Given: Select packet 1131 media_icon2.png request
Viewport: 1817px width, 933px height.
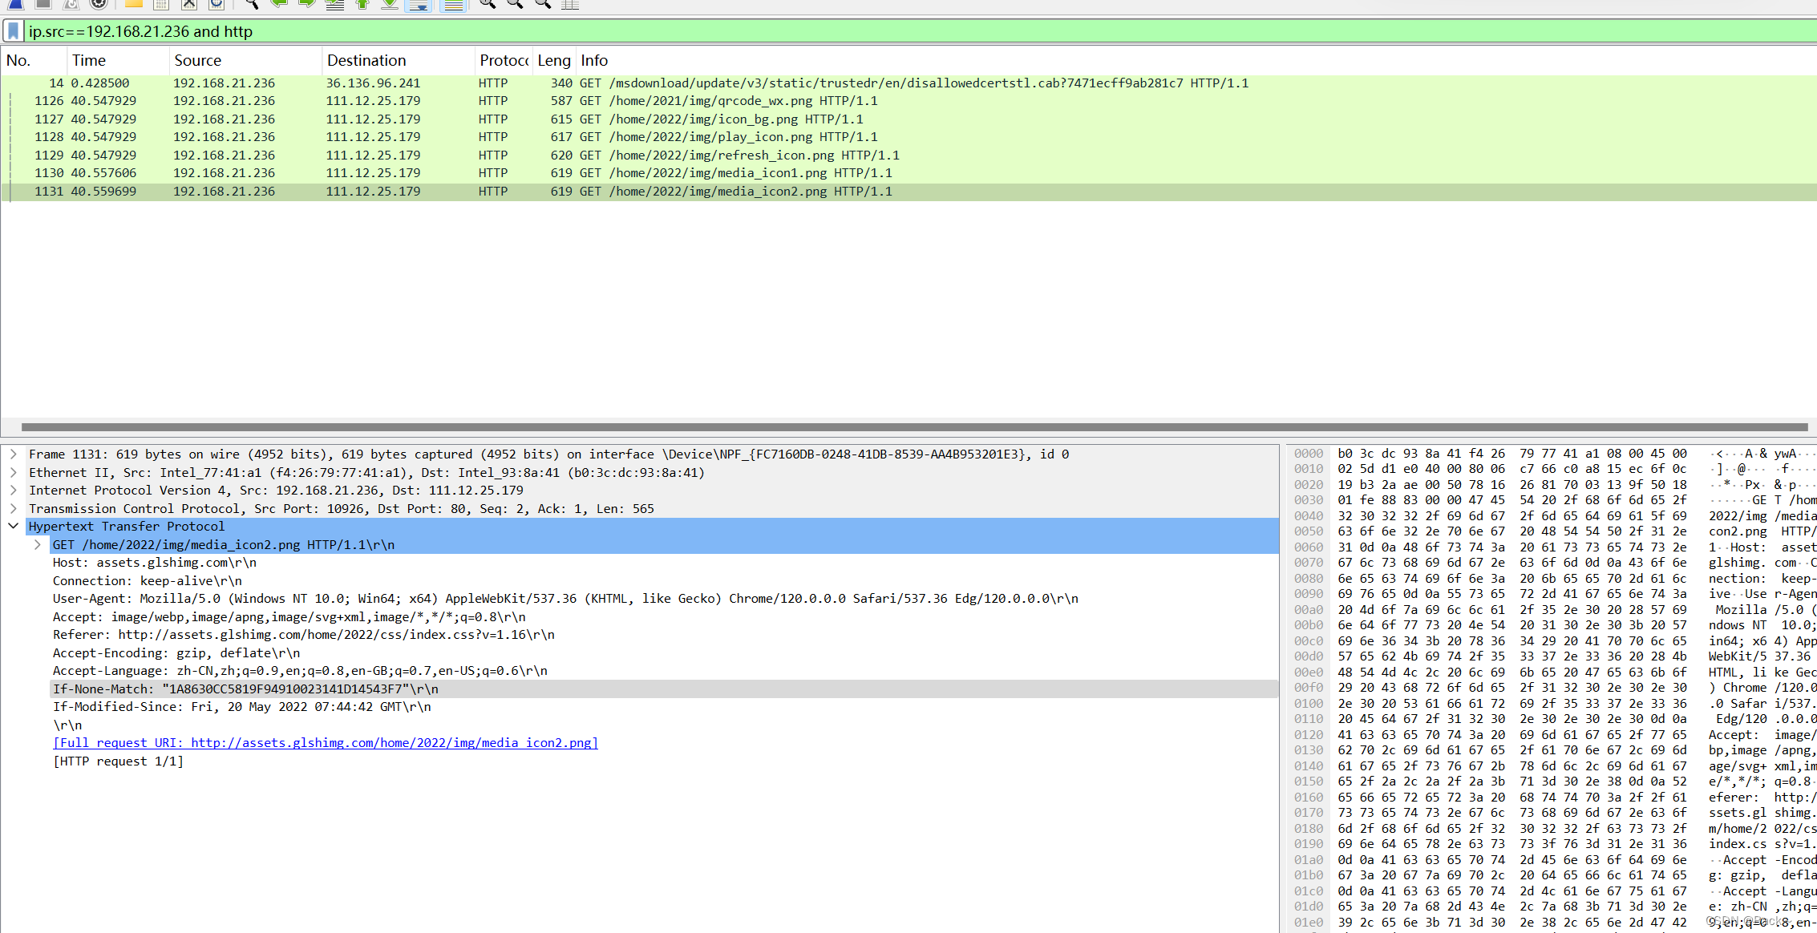Looking at the screenshot, I should (908, 192).
